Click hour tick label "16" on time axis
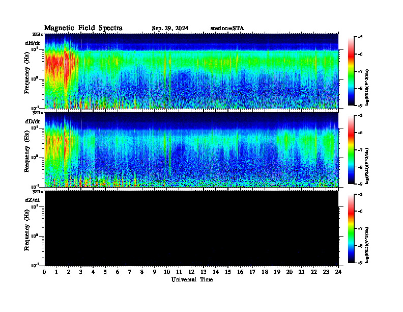Image resolution: width=403 pixels, height=312 pixels. pos(240,272)
